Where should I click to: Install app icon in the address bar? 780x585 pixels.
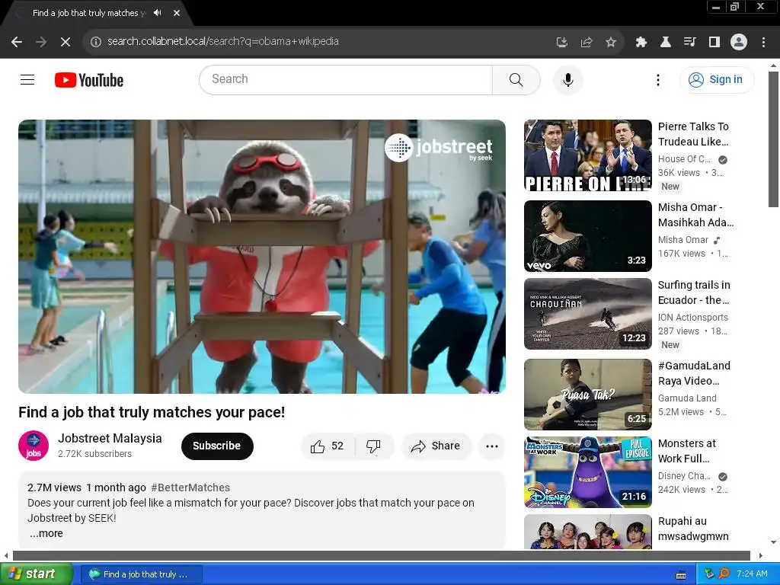click(562, 42)
